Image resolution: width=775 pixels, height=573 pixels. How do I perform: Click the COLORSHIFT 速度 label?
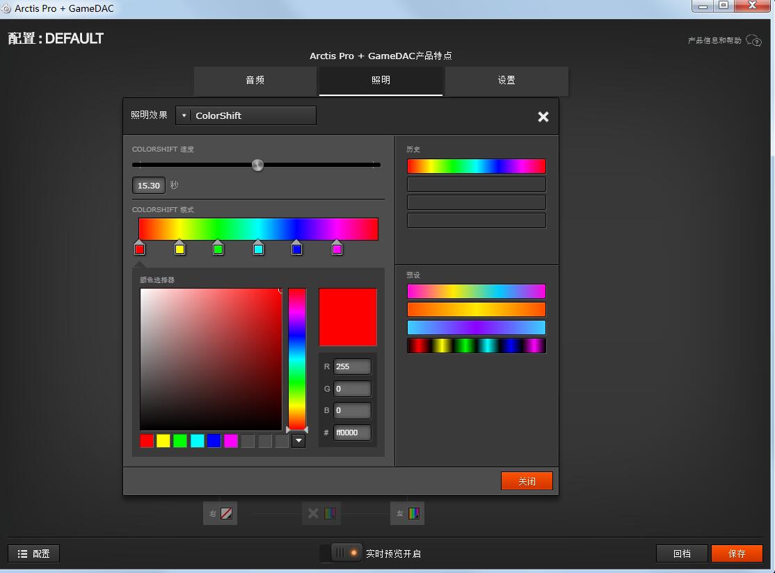click(x=163, y=150)
